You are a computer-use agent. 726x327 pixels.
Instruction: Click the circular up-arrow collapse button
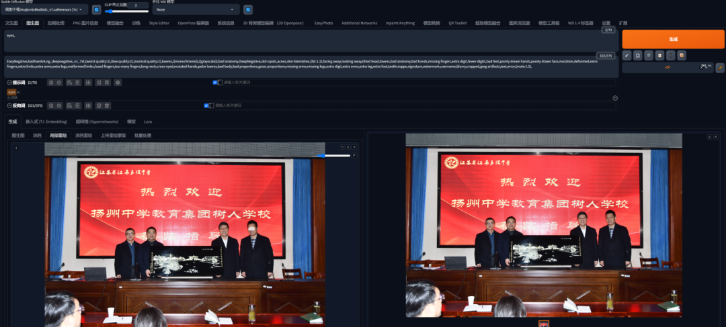tap(615, 98)
